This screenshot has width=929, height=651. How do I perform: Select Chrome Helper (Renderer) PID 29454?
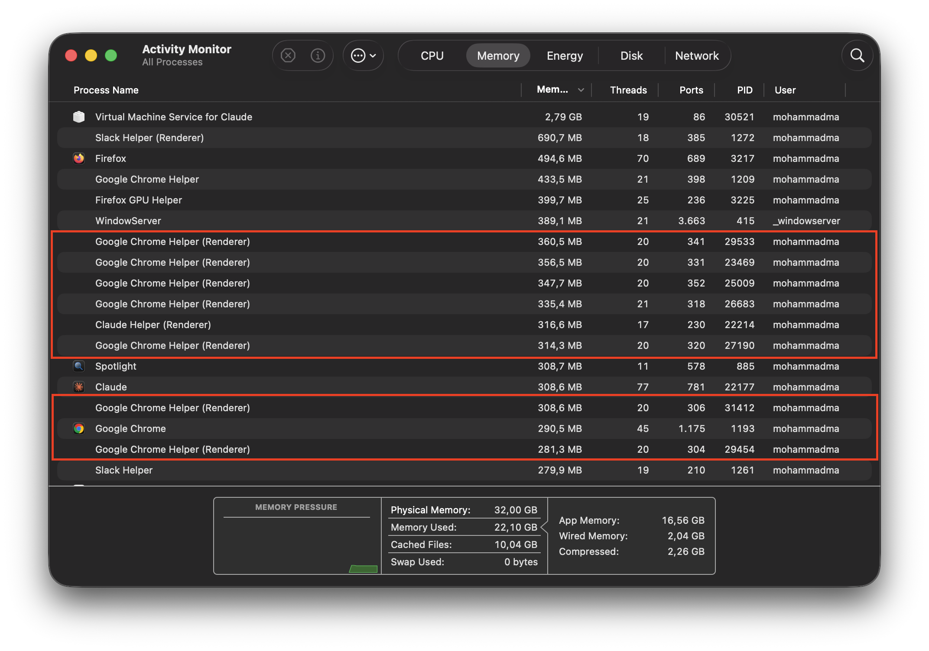[x=464, y=449]
